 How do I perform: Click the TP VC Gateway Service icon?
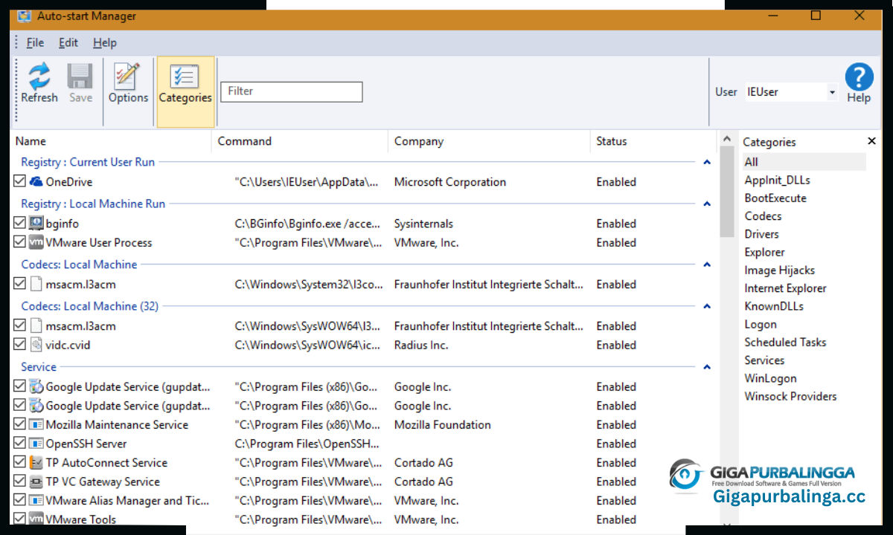(36, 481)
